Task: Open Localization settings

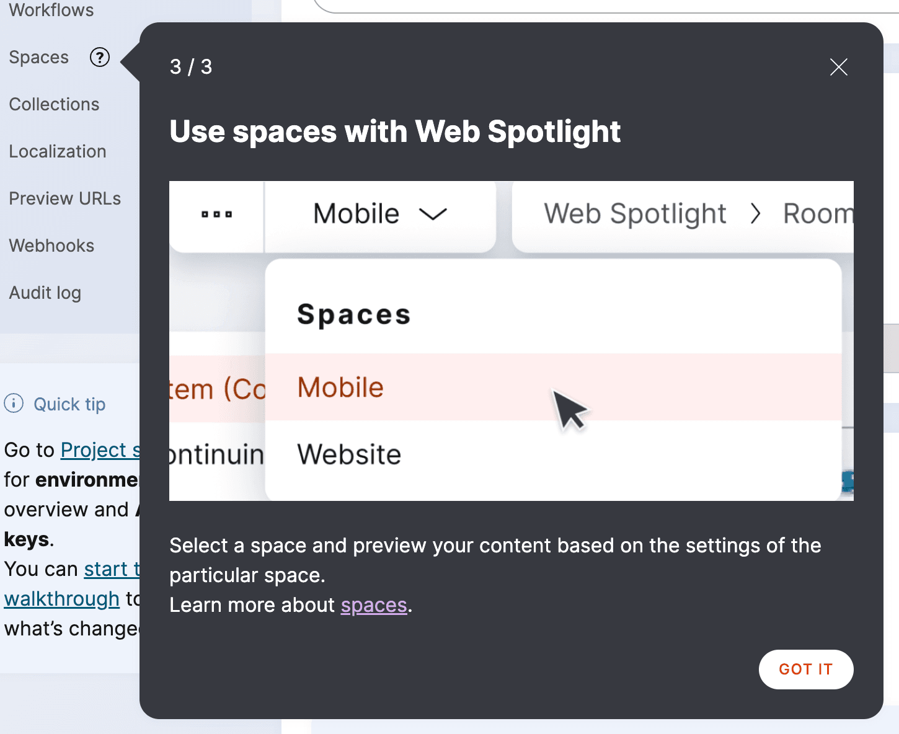Action: pyautogui.click(x=58, y=152)
